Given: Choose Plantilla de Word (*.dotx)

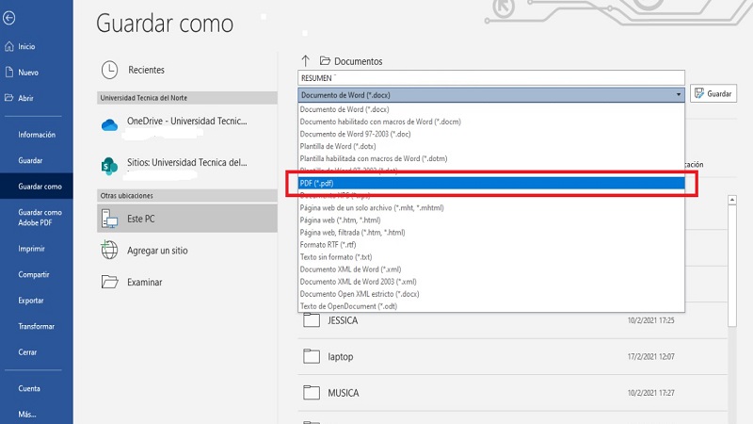Looking at the screenshot, I should click(x=490, y=146).
